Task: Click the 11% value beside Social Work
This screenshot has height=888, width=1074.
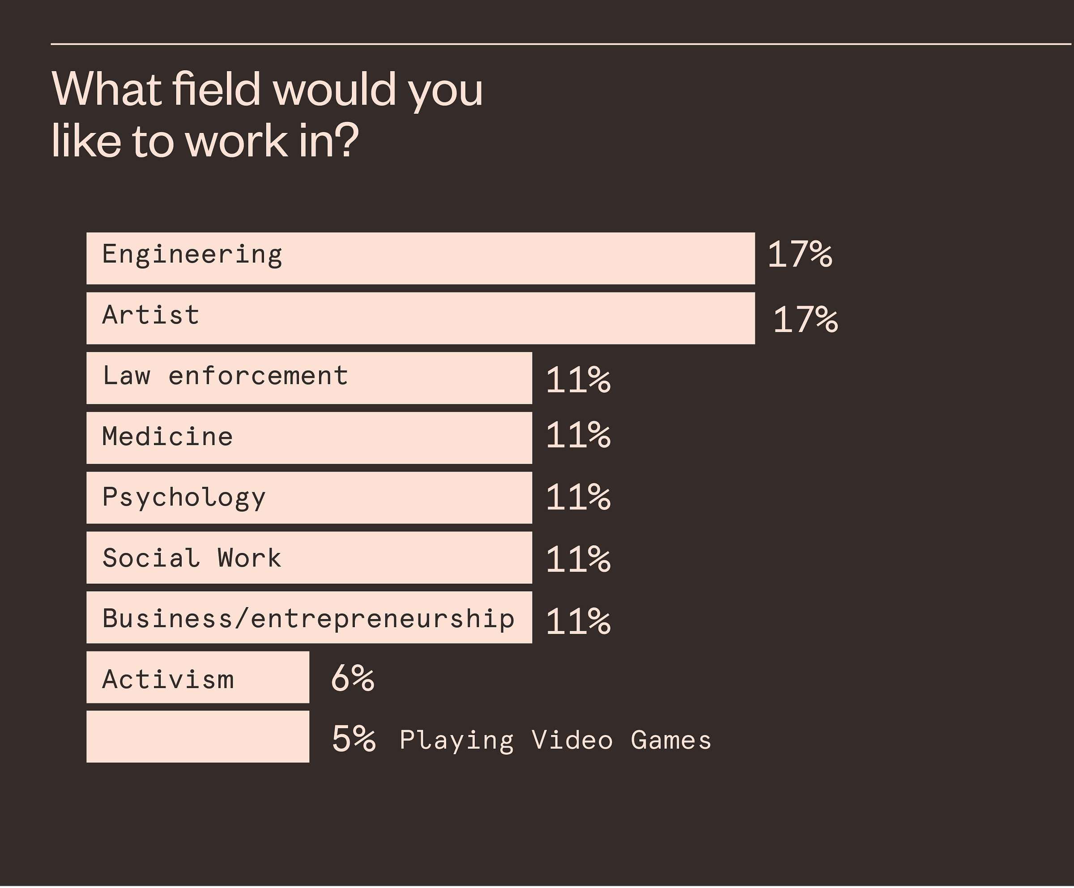Action: point(579,559)
